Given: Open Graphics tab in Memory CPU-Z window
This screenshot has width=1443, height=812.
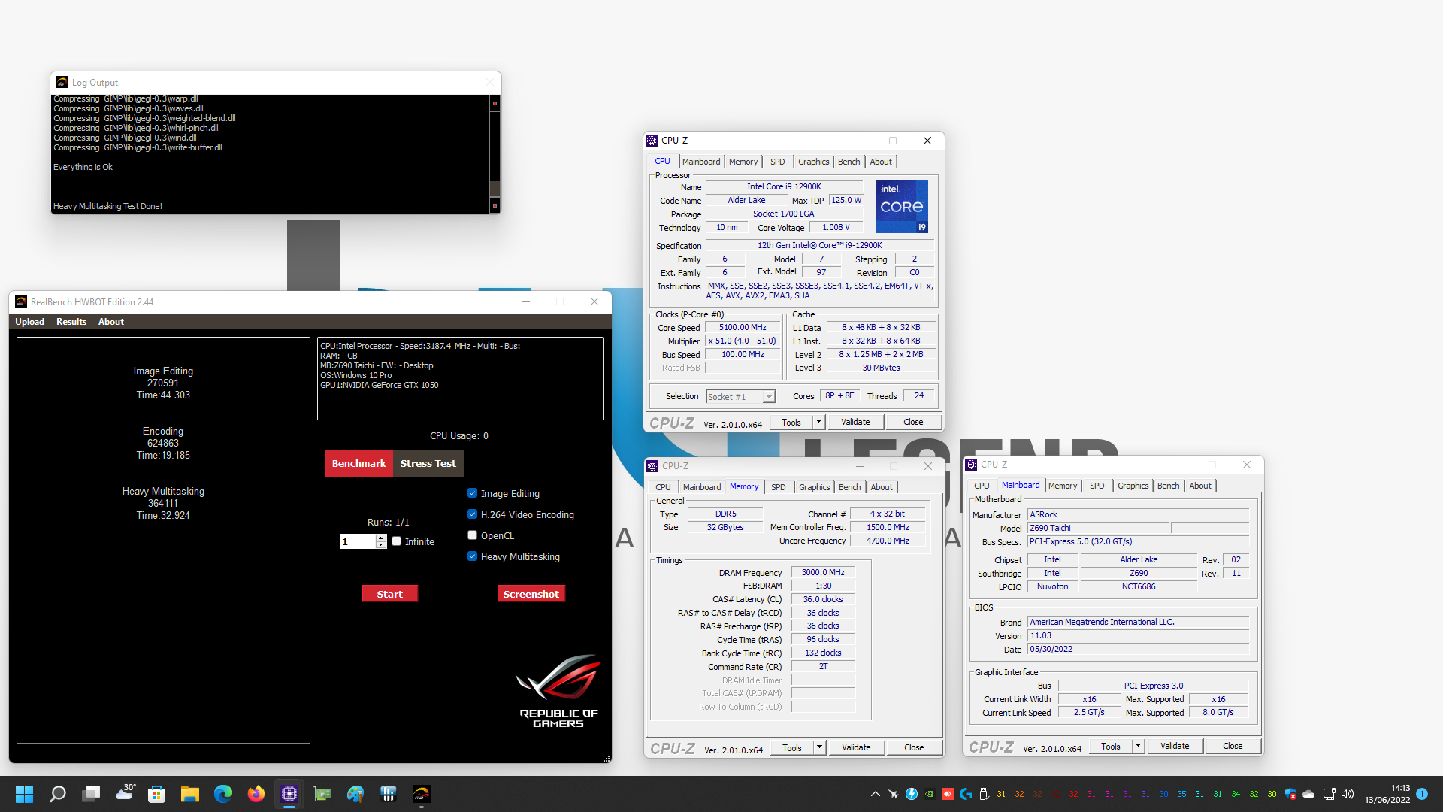Looking at the screenshot, I should tap(815, 487).
